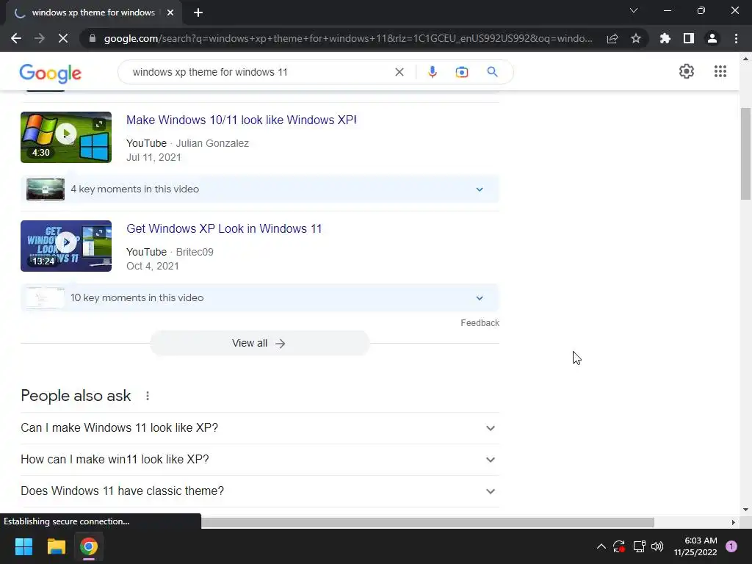The image size is (752, 564).
Task: Bookmark this page with the star
Action: [x=636, y=38]
